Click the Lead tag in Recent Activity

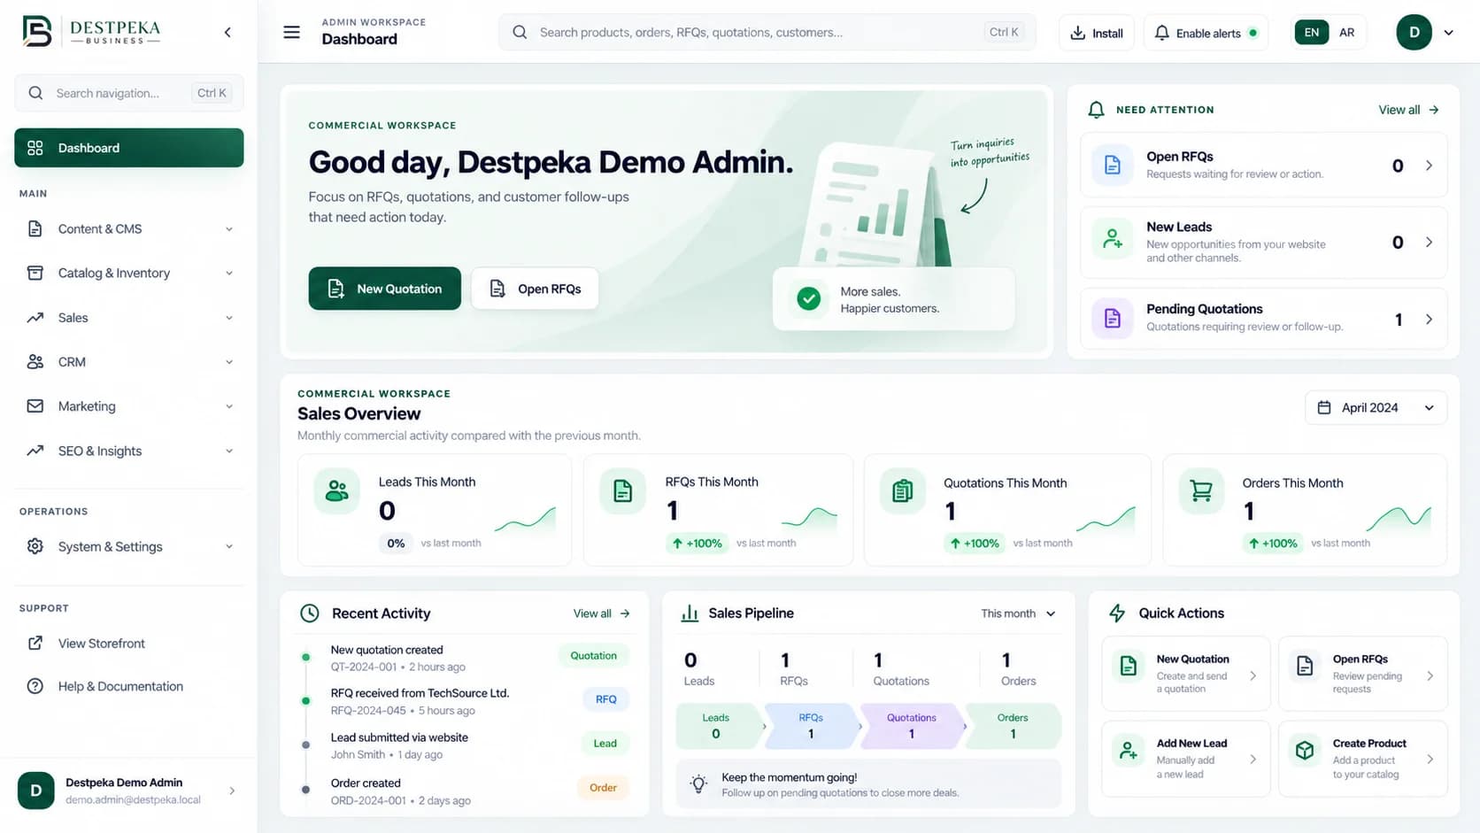click(605, 744)
